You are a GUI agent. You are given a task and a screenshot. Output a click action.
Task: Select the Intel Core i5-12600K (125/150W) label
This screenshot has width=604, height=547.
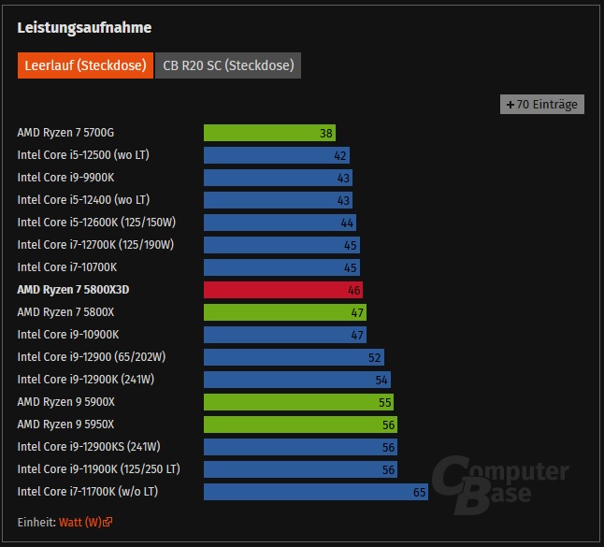(96, 223)
